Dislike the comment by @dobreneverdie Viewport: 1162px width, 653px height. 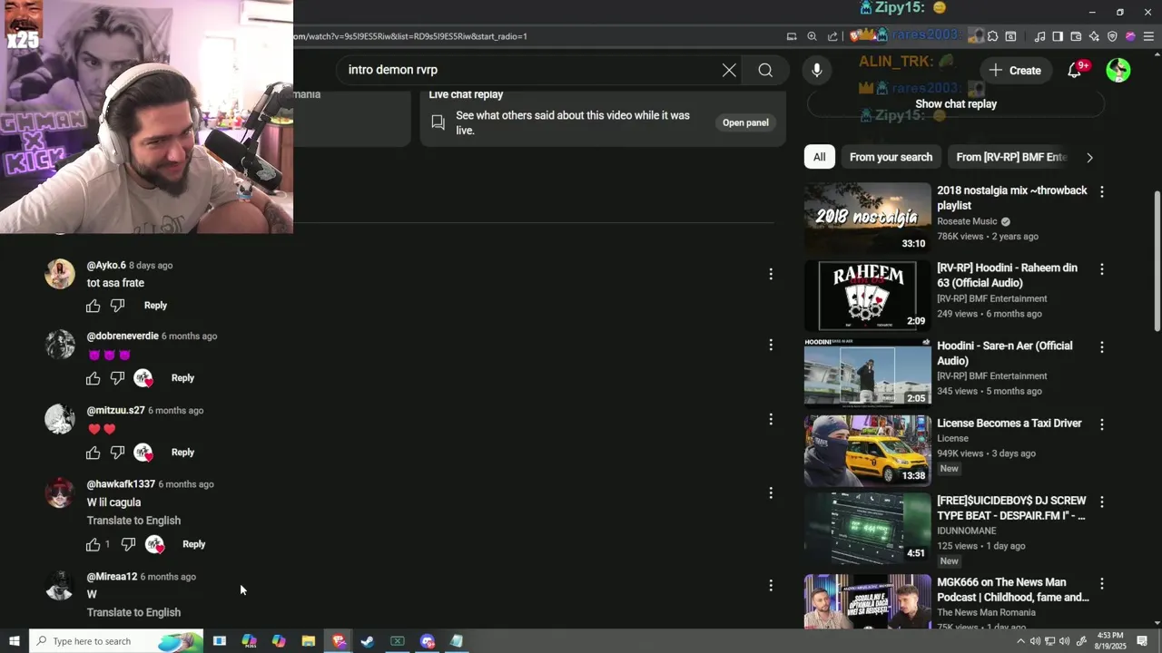click(x=118, y=378)
